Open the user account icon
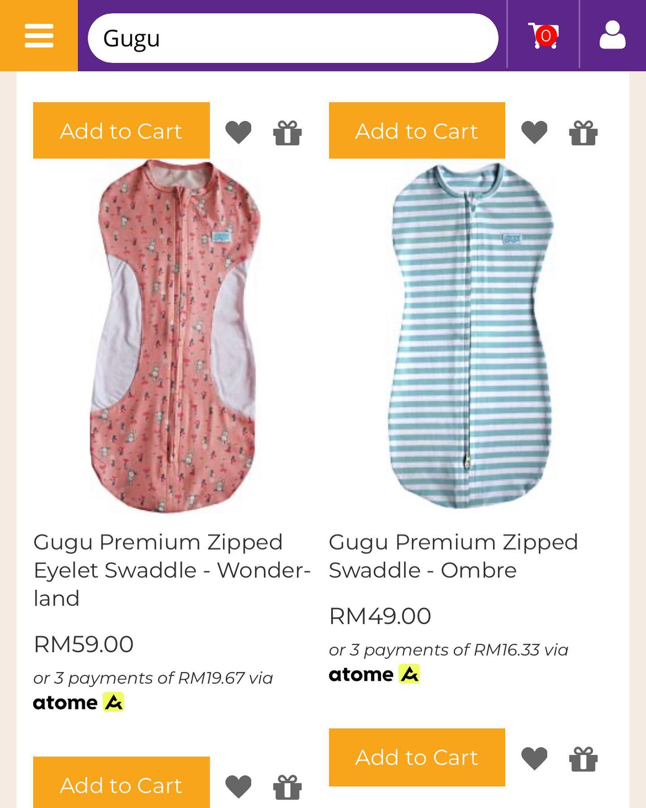The height and width of the screenshot is (808, 646). click(612, 35)
